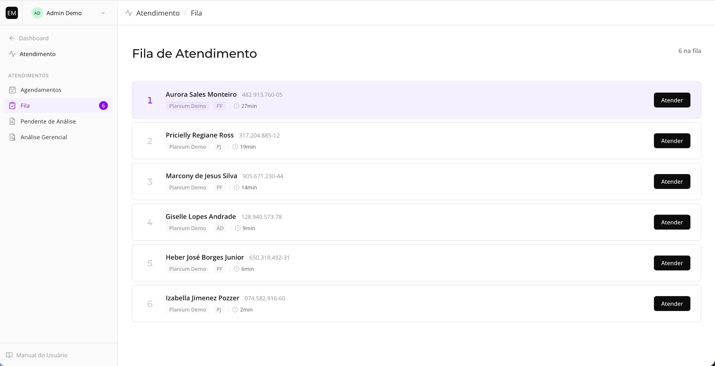Viewport: 715px width, 366px height.
Task: Click the AD avatar circle
Action: pos(37,13)
